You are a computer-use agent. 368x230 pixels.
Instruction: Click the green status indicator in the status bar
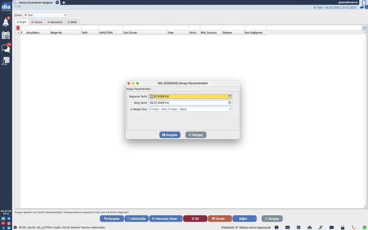364,227
